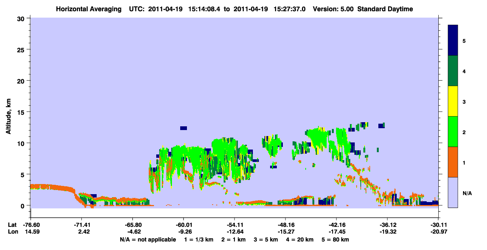Click legend text '3 = 5 km'

[266, 240]
